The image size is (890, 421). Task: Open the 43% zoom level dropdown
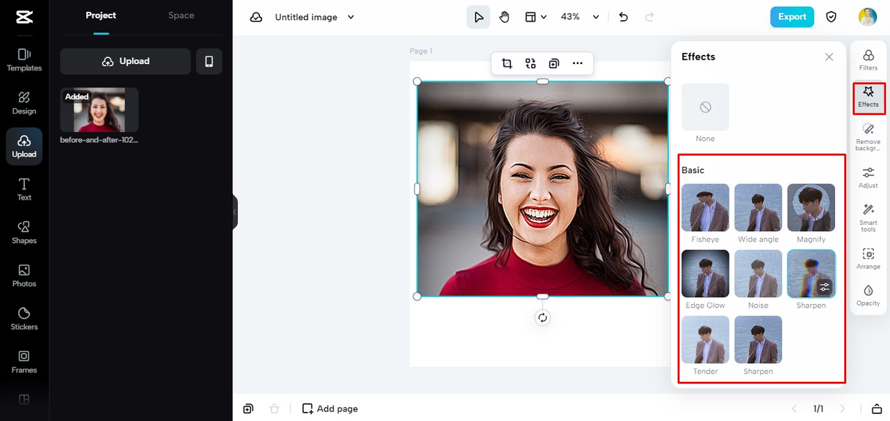click(580, 17)
